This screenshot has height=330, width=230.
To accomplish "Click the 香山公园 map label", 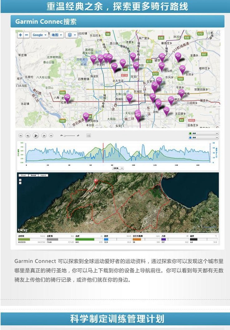I will tap(48, 62).
